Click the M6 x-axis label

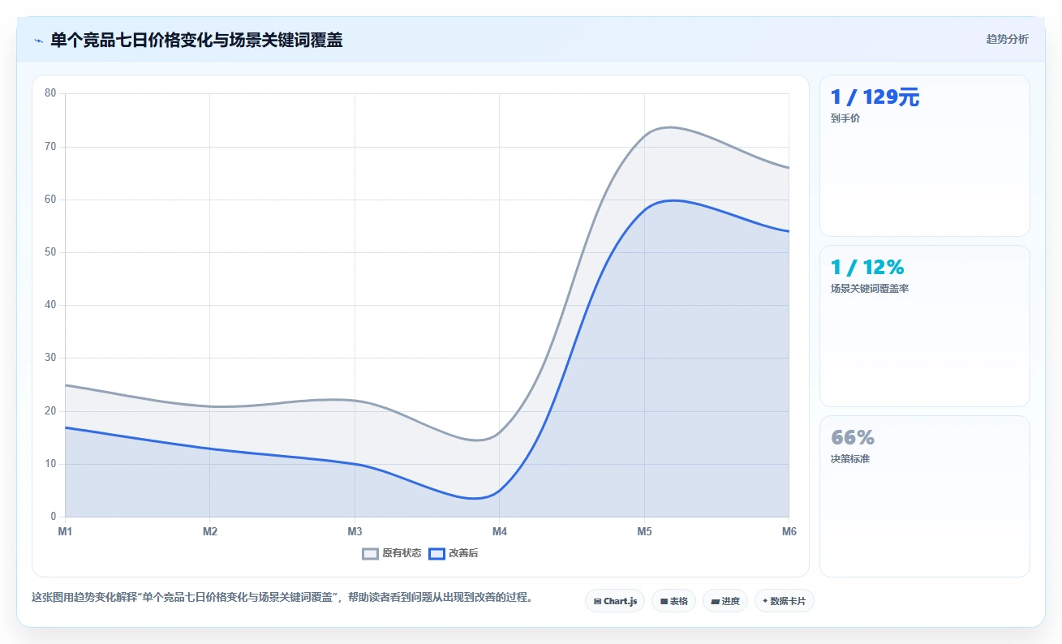789,532
